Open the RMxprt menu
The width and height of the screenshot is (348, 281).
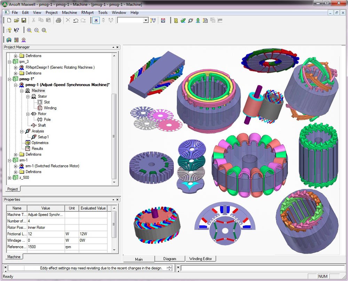(x=87, y=13)
